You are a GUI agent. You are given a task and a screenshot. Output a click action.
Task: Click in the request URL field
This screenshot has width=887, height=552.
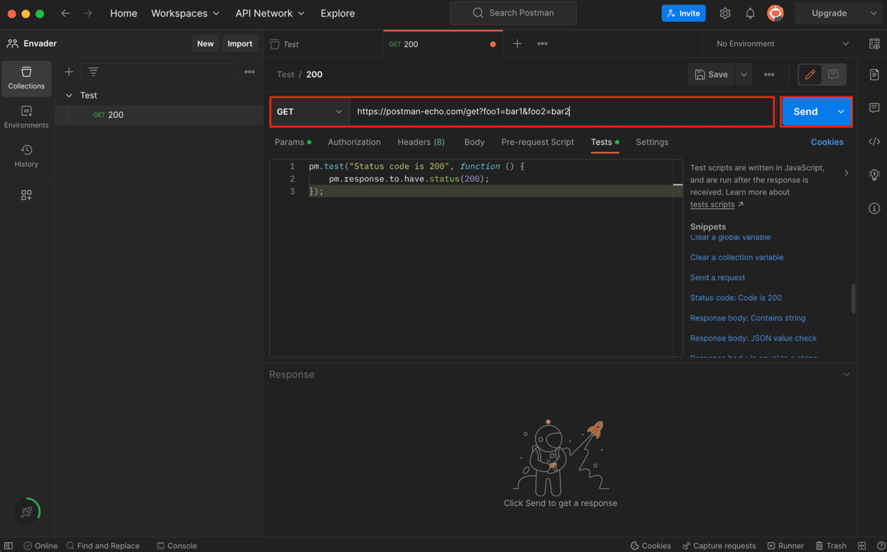coord(558,112)
